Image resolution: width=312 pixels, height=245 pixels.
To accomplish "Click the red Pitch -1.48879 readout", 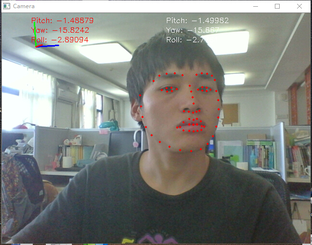I will click(x=62, y=21).
